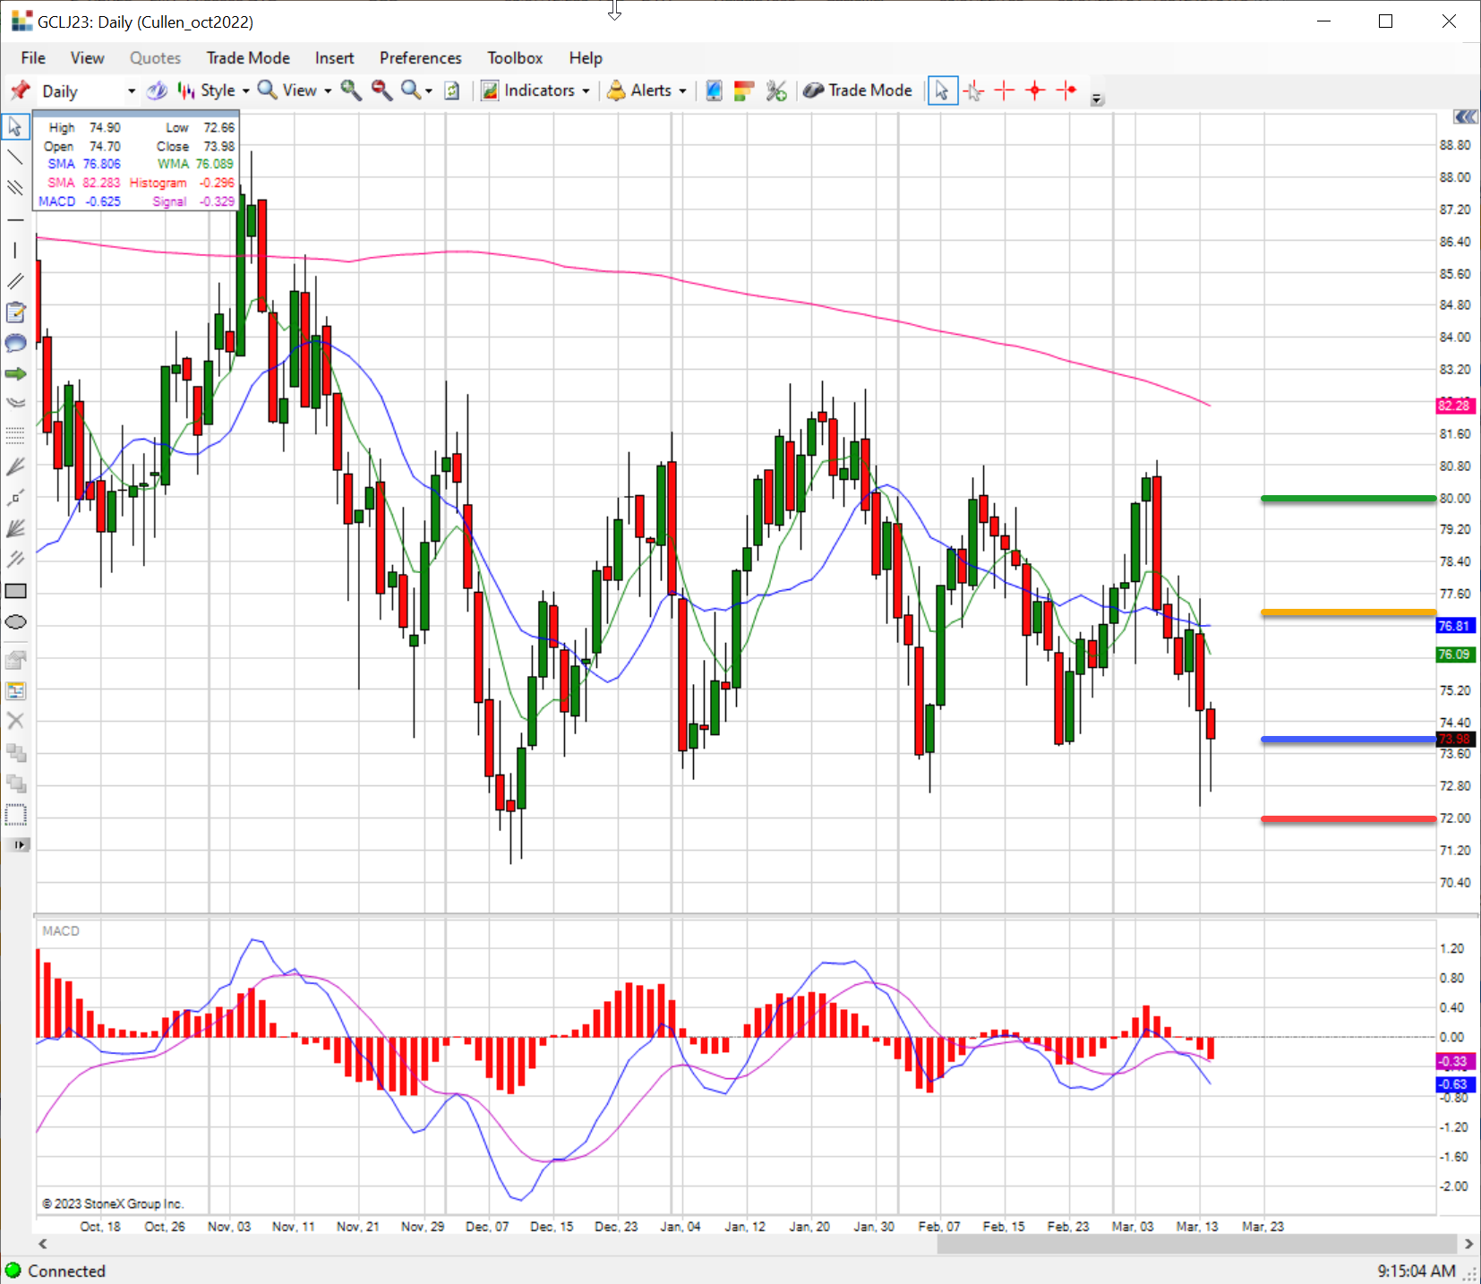Click the dotted selection rectangle tool
Viewport: 1481px width, 1284px height.
(15, 815)
